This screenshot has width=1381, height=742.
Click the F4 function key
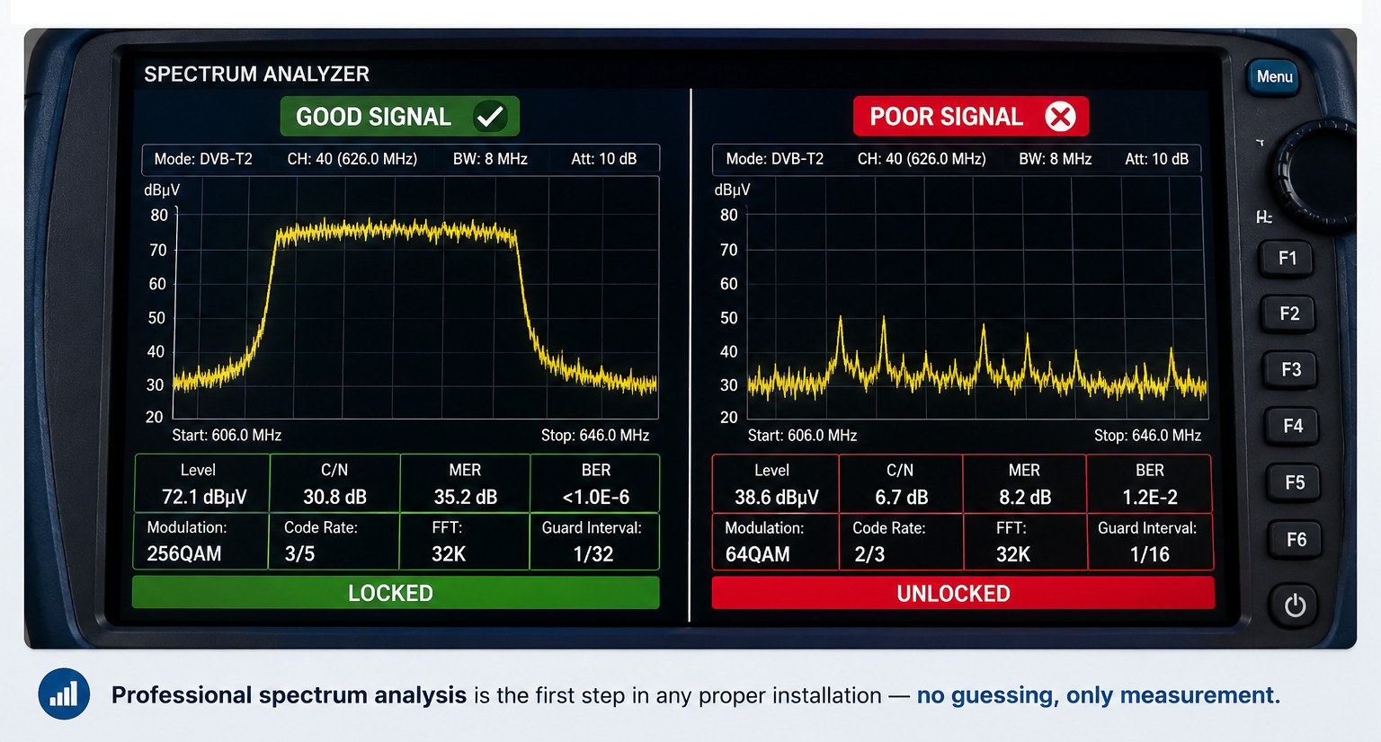tap(1293, 426)
